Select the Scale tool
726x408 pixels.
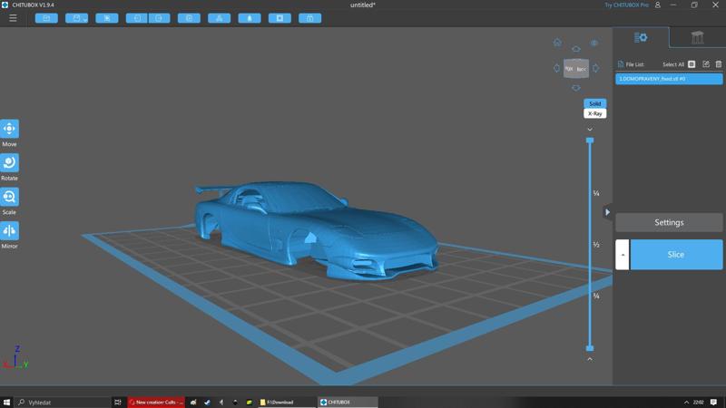pyautogui.click(x=9, y=197)
